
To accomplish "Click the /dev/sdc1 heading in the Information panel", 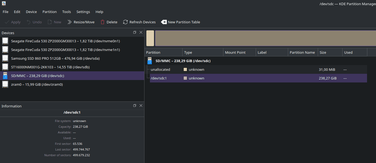I will (x=72, y=112).
